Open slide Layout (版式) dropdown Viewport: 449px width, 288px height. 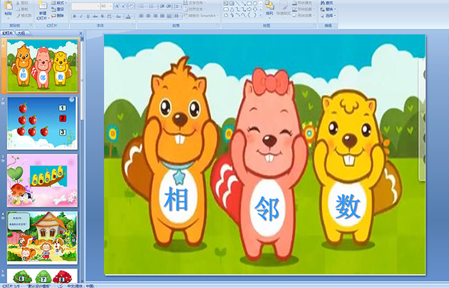58,3
